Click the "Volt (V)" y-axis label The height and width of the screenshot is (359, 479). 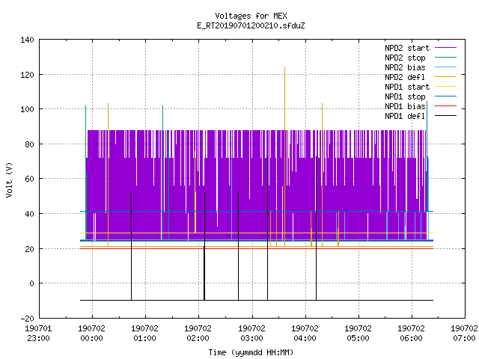[9, 179]
